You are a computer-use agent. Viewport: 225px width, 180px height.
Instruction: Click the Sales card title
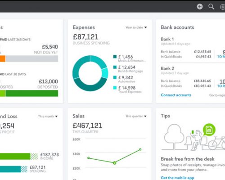pos(78,116)
